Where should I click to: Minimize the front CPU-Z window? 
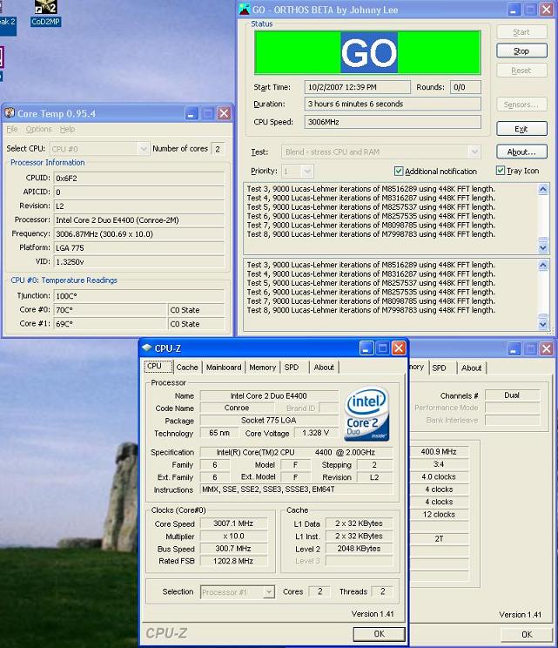tap(366, 348)
